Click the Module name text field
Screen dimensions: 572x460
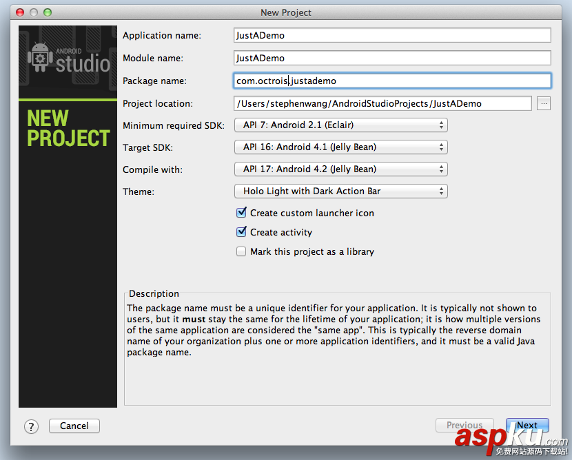[391, 58]
